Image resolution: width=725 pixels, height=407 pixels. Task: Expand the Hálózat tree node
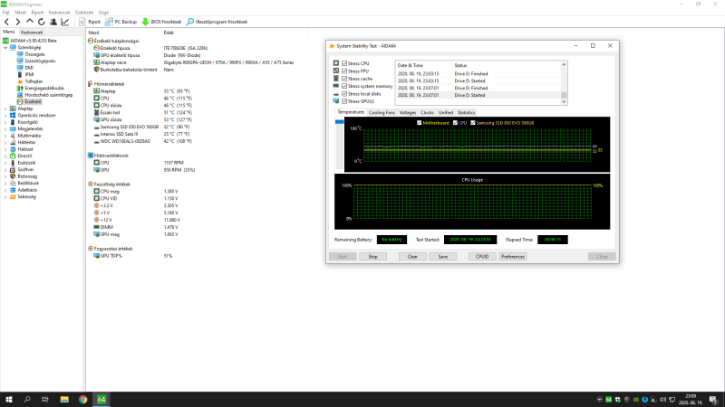point(5,149)
